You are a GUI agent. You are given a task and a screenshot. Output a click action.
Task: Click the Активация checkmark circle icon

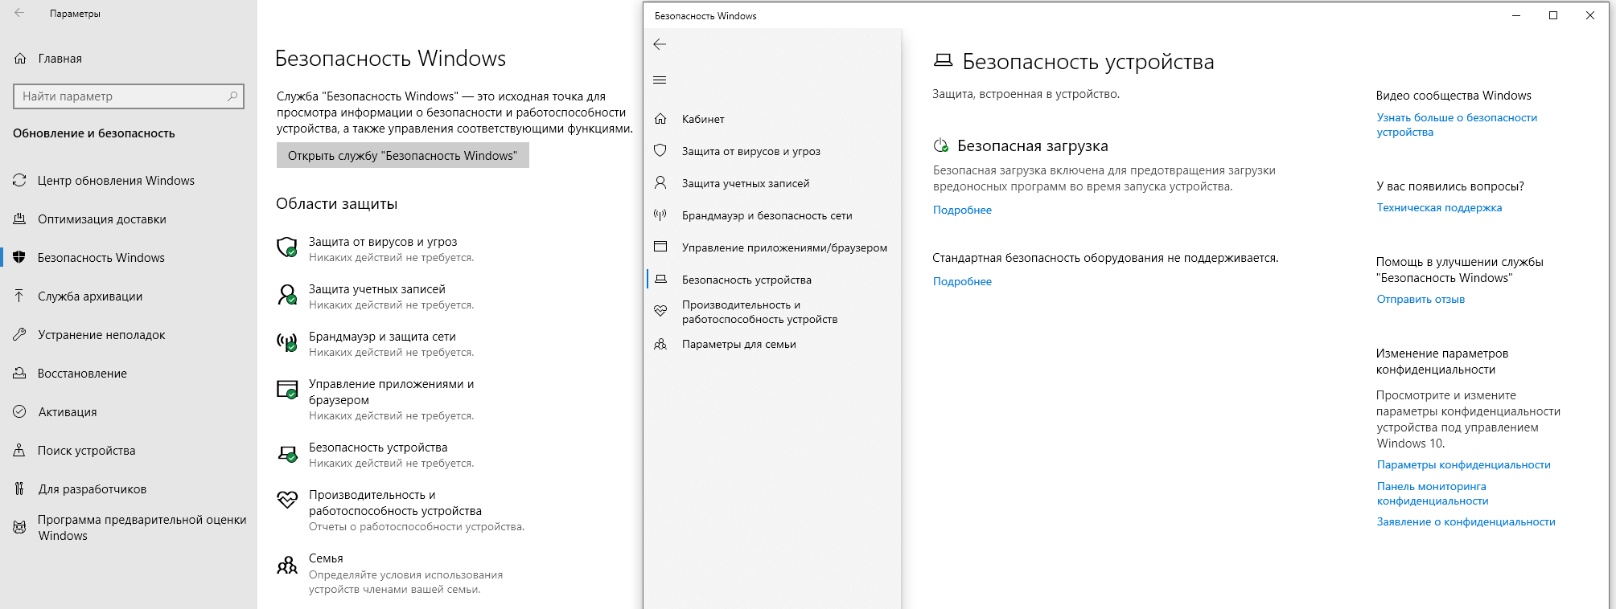pyautogui.click(x=19, y=412)
